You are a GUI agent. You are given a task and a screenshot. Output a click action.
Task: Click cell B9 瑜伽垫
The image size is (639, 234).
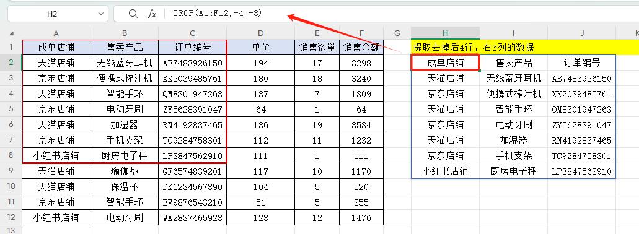(125, 171)
